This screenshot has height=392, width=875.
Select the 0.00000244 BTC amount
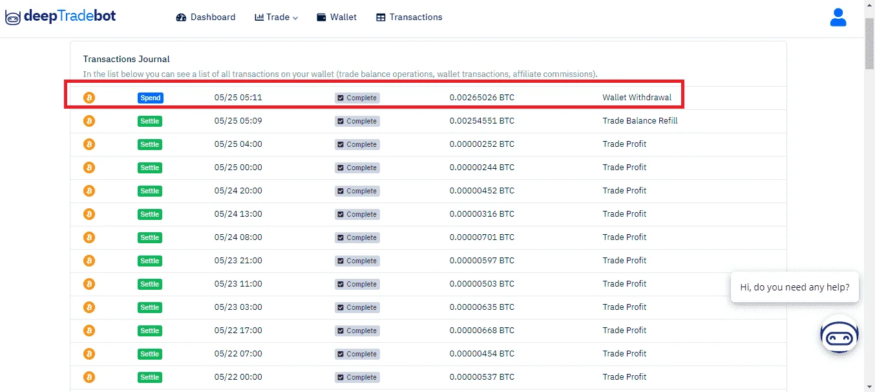click(x=482, y=168)
